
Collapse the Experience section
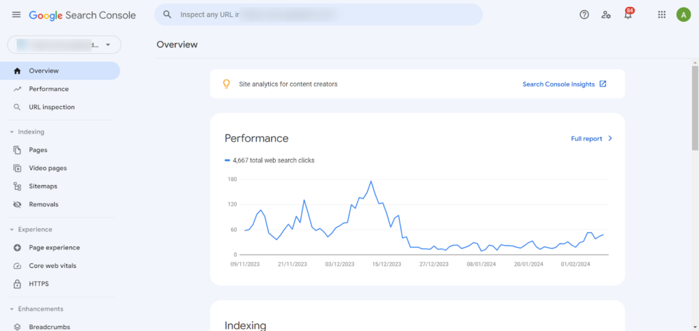click(x=12, y=230)
